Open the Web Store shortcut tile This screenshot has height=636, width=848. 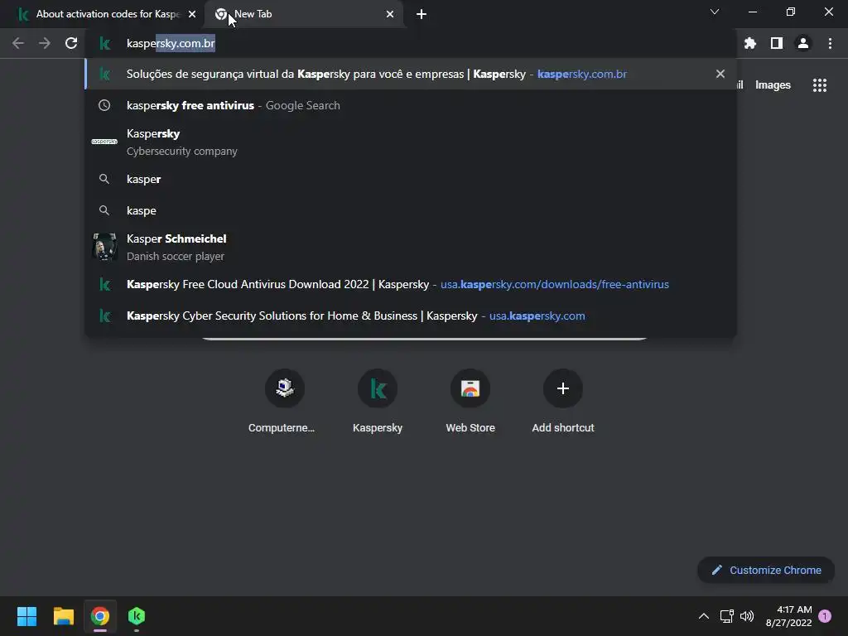click(x=470, y=402)
